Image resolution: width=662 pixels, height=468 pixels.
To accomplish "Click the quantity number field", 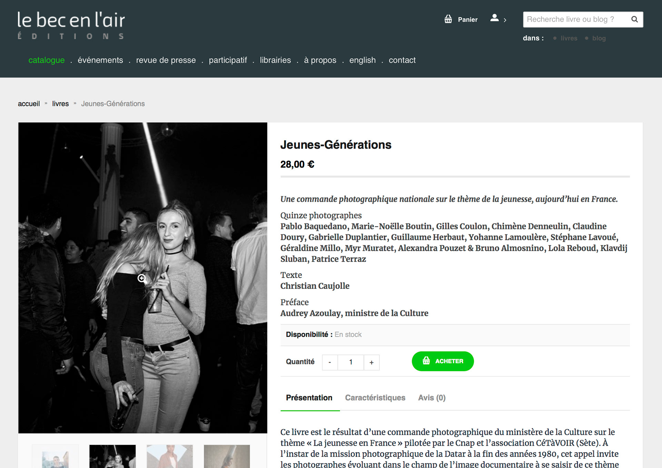I will (350, 362).
